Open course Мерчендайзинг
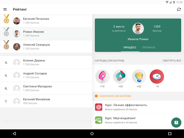184x138 pixels. tap(138, 120)
